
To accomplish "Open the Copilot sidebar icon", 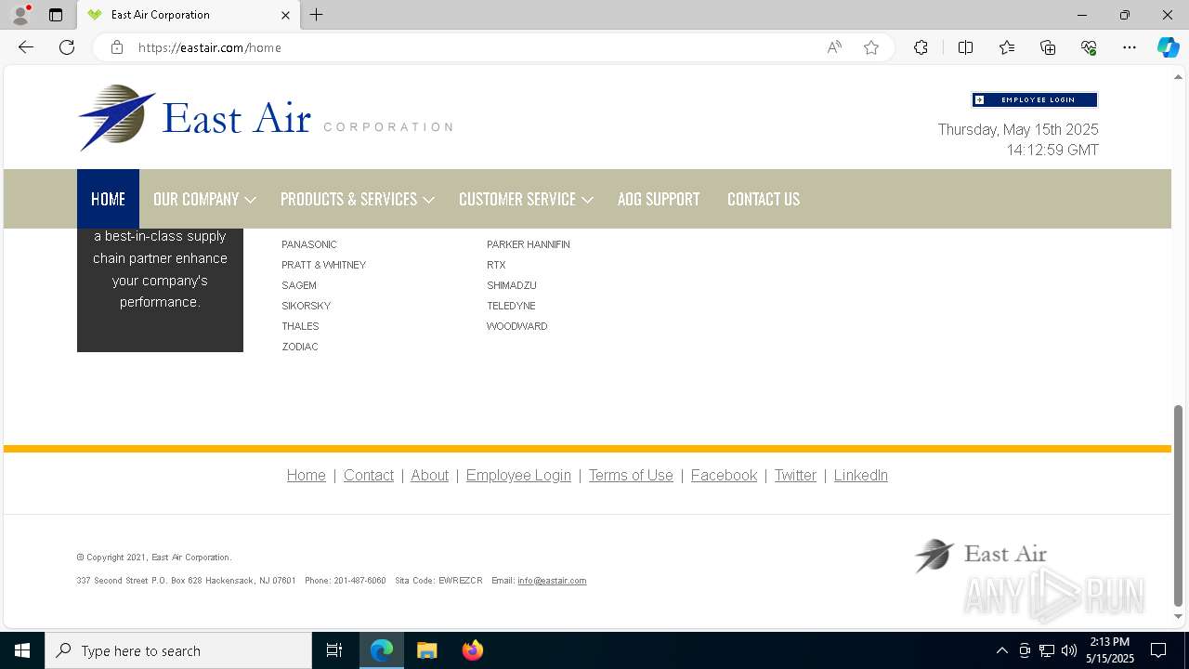I will point(1168,47).
